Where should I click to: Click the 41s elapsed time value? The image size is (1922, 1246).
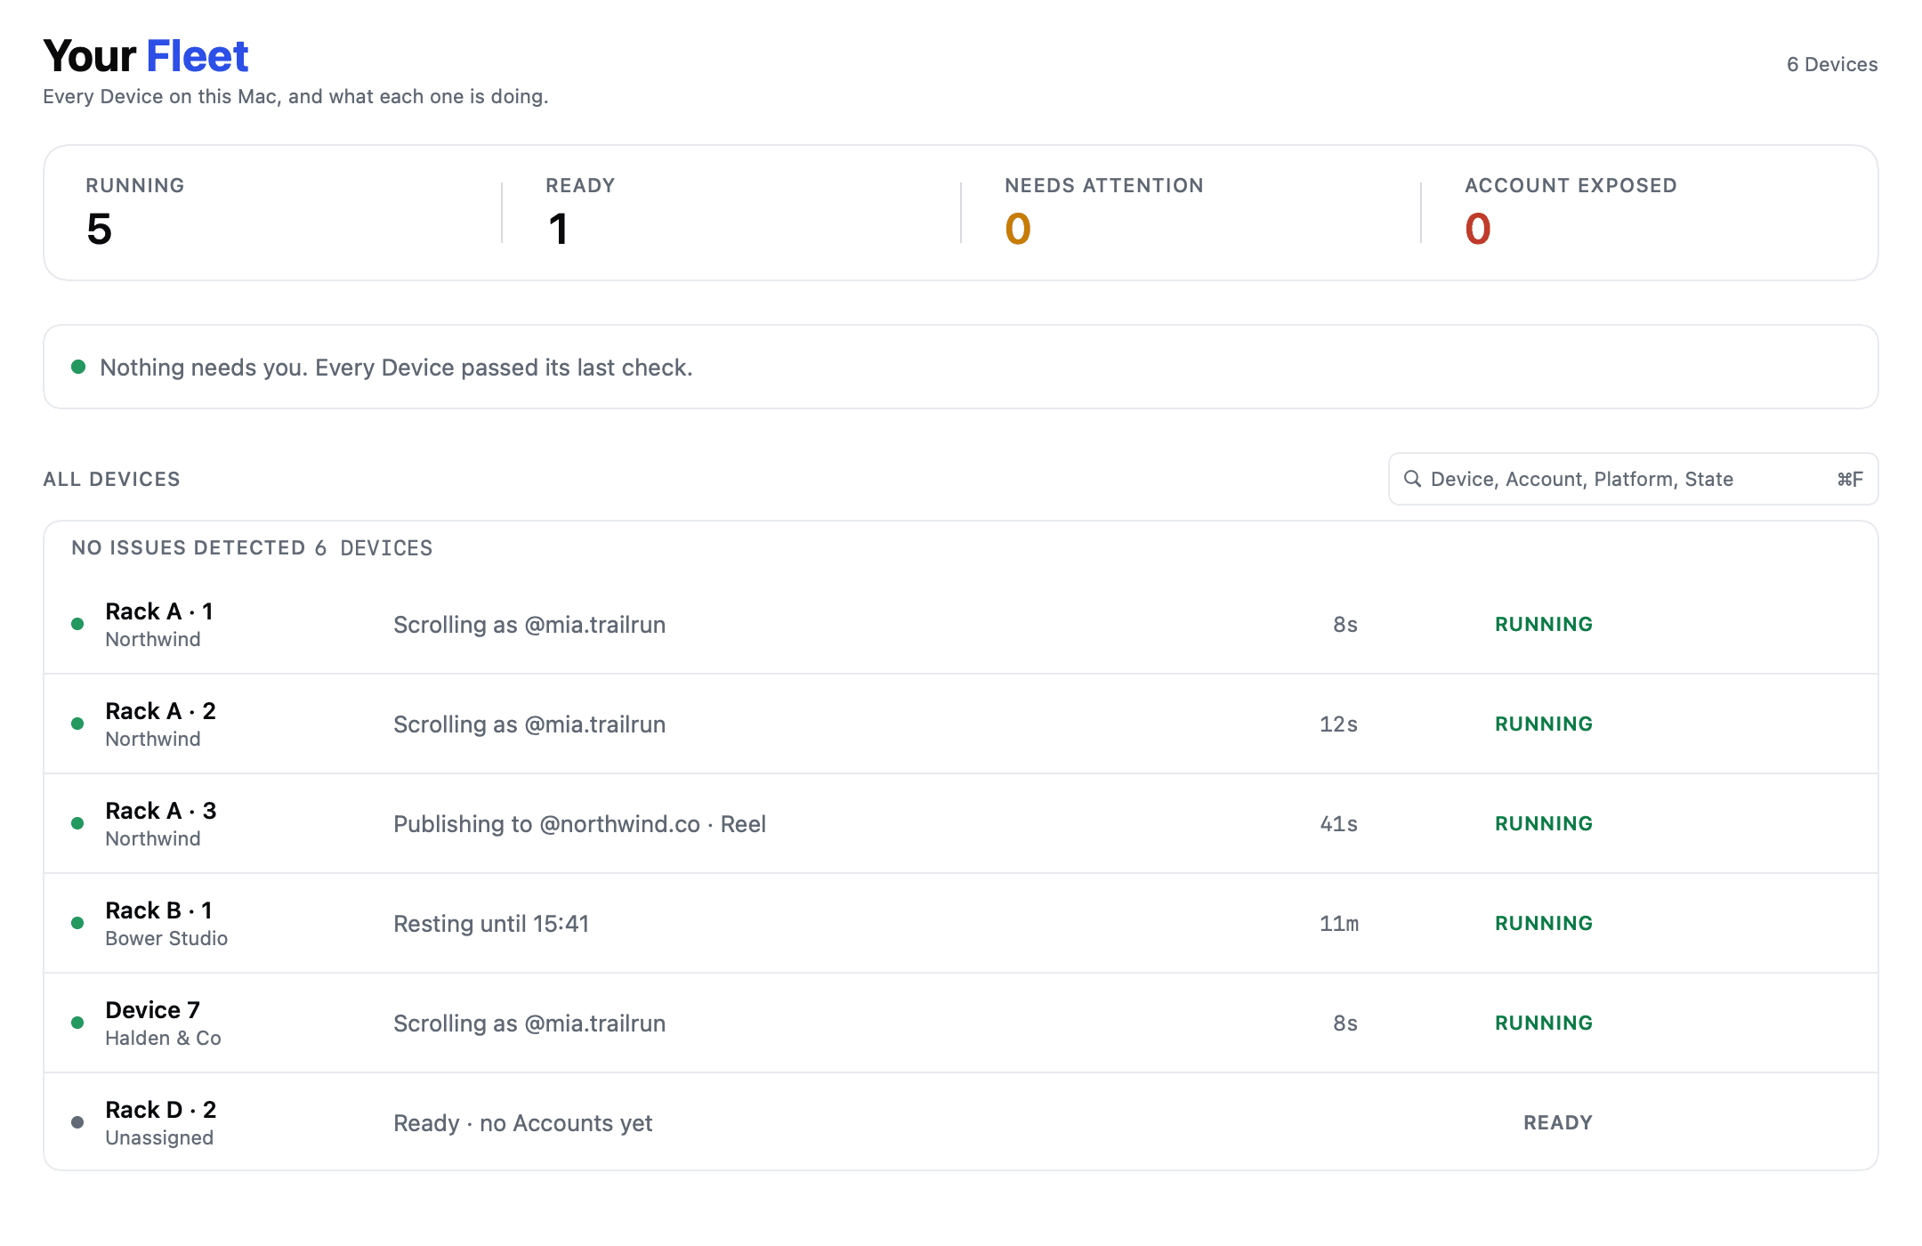pyautogui.click(x=1339, y=824)
